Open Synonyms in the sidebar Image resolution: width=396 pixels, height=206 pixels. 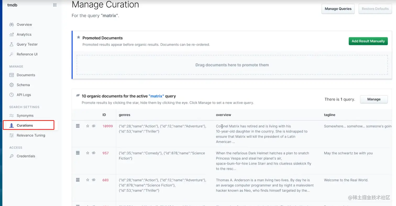pyautogui.click(x=25, y=115)
